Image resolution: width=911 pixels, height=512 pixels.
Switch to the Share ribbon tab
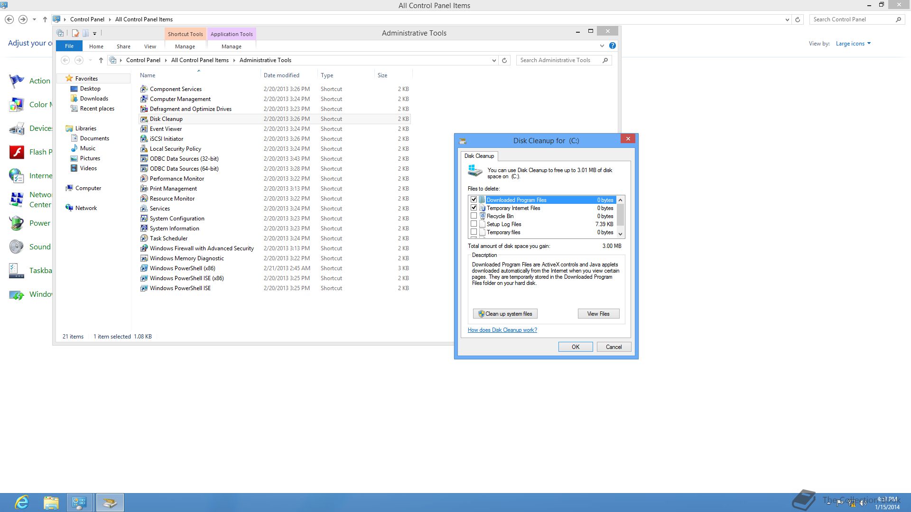click(x=123, y=46)
